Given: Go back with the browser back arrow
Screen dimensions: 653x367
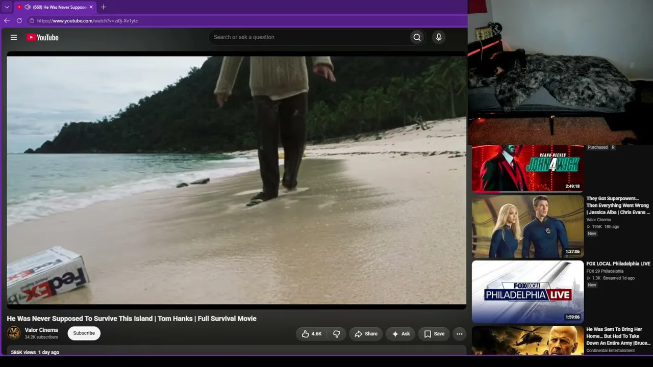Looking at the screenshot, I should (x=7, y=21).
